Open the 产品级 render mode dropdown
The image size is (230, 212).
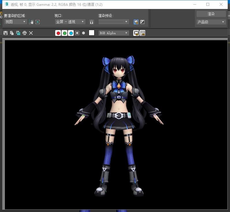[x=211, y=22]
